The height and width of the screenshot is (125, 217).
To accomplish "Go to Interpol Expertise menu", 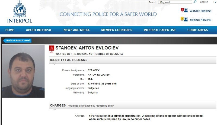I will point(160,30).
